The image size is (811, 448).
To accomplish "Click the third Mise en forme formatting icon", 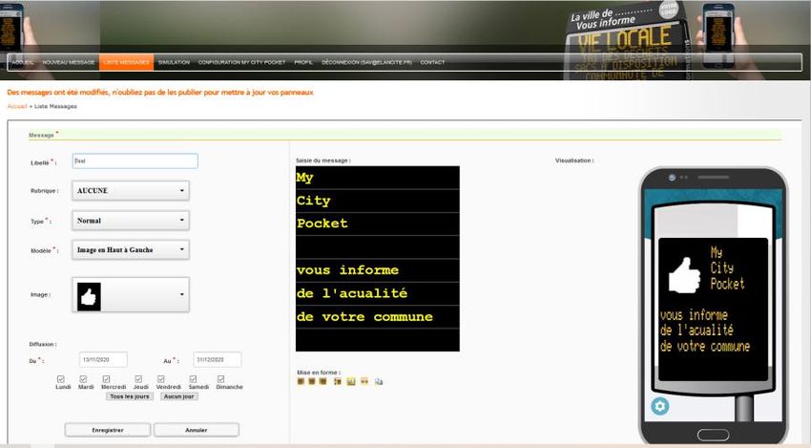I will 322,381.
